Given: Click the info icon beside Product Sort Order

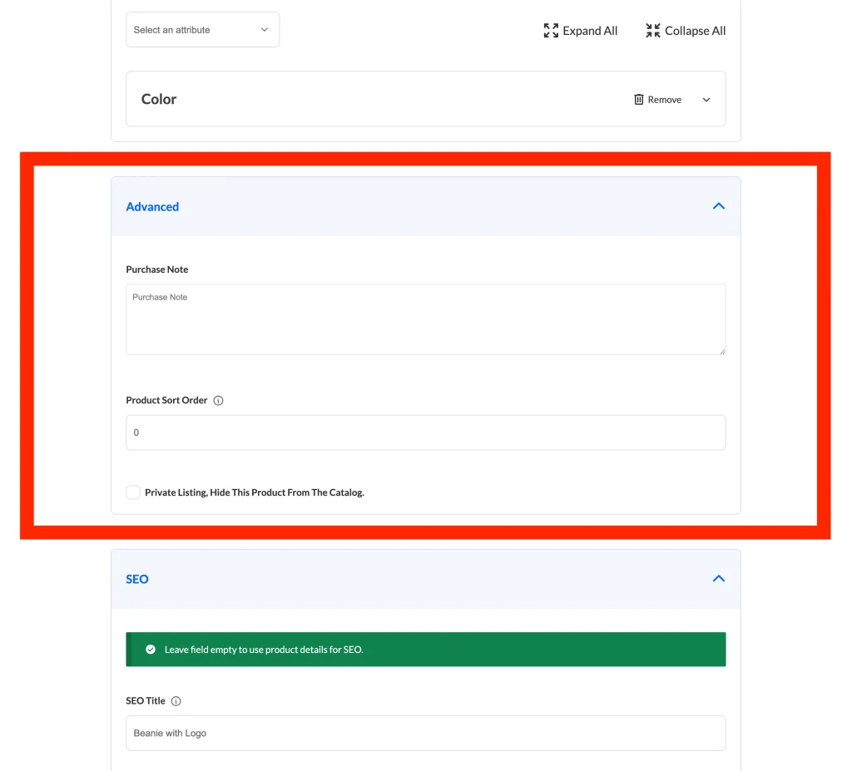Looking at the screenshot, I should (219, 401).
